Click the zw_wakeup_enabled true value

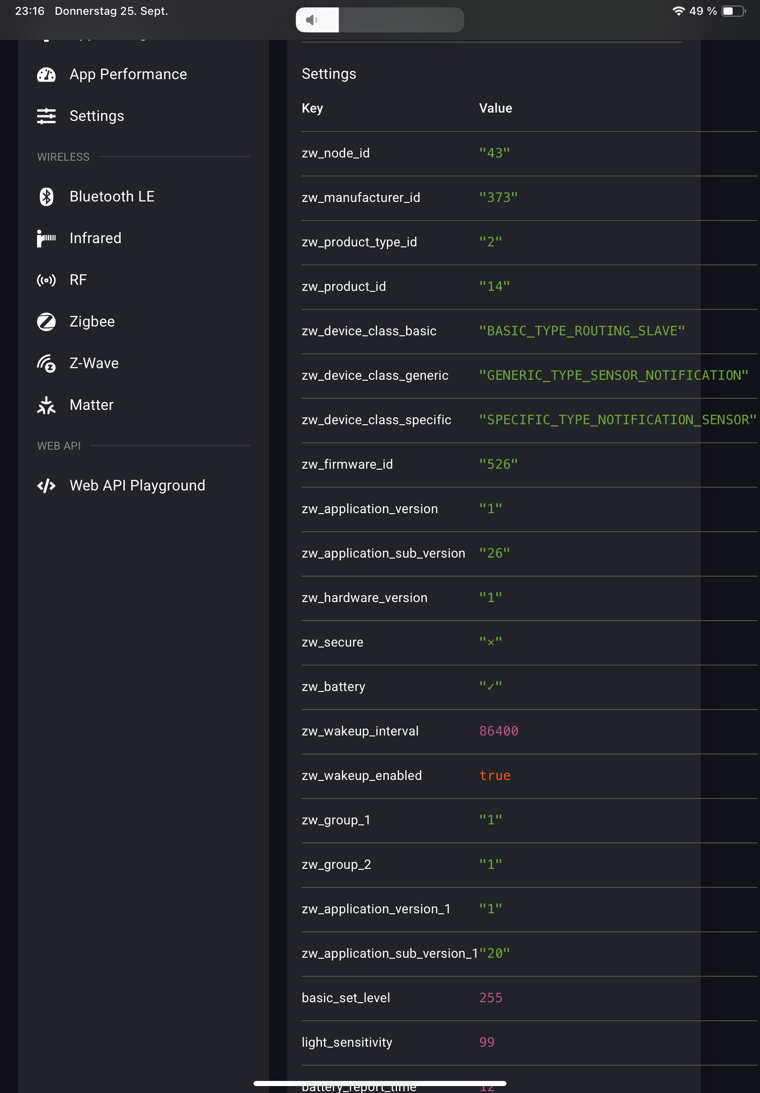494,776
